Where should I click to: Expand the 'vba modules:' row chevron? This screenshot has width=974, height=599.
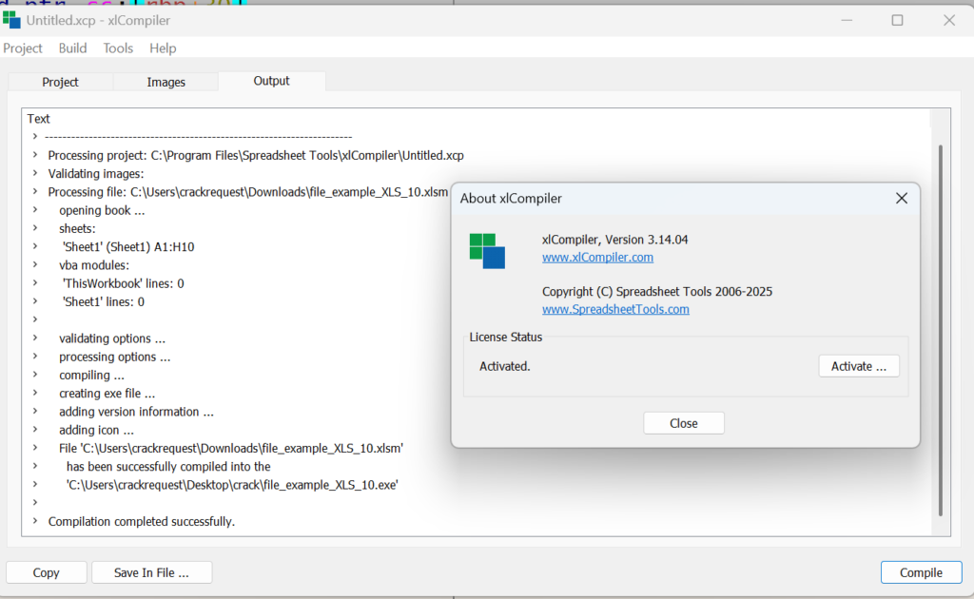(35, 265)
